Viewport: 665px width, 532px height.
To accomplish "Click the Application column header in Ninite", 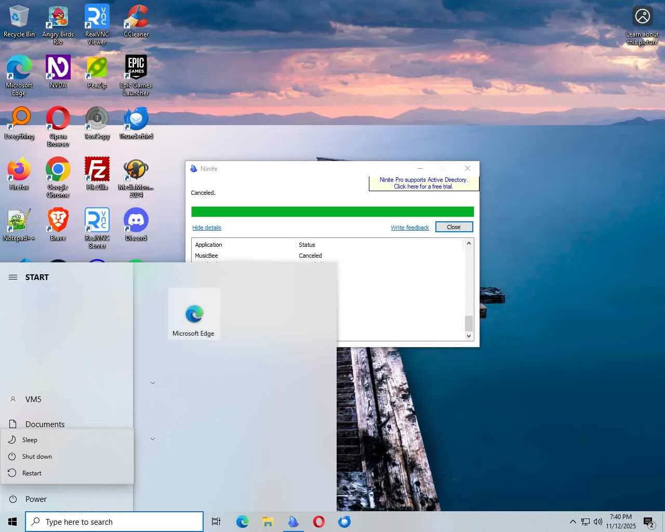I will point(243,245).
